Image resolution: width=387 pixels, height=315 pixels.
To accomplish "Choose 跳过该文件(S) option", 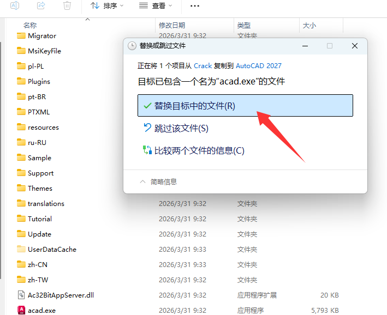I will click(x=176, y=128).
